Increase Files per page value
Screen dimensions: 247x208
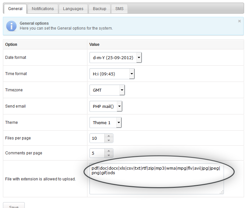tap(109, 136)
